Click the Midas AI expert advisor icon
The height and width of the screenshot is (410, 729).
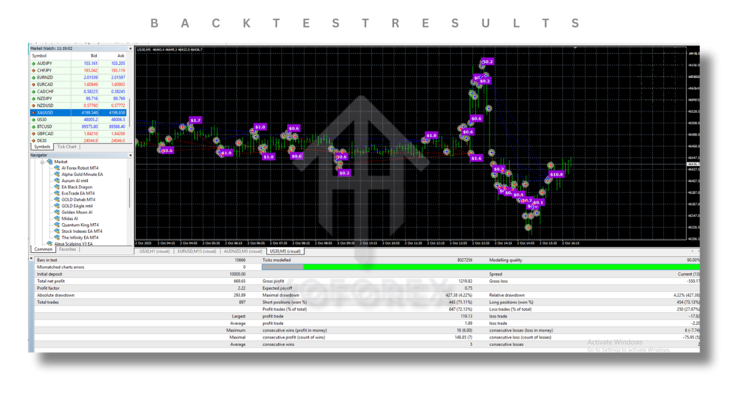(57, 219)
